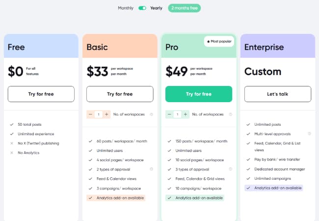The height and width of the screenshot is (221, 319).
Task: Increase Basic plan workspace count
Action: [x=107, y=114]
